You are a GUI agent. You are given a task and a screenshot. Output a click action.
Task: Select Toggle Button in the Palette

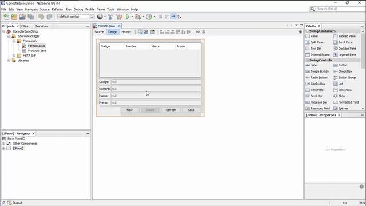(x=317, y=71)
